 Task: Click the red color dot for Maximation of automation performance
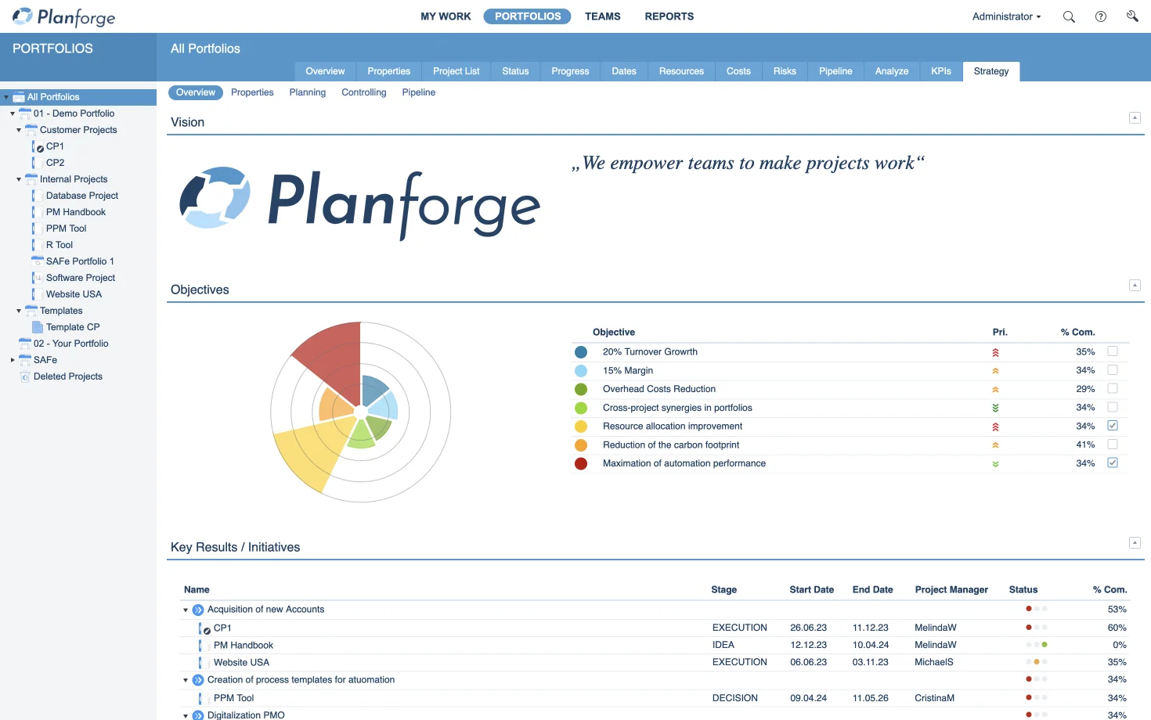(581, 463)
